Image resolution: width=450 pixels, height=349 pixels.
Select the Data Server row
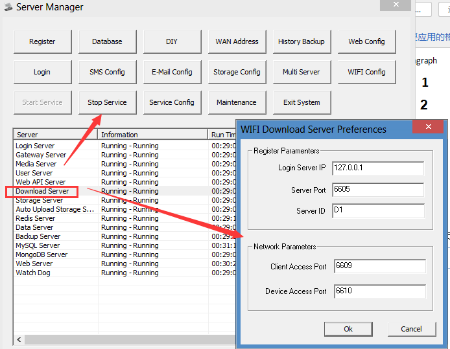(x=125, y=227)
